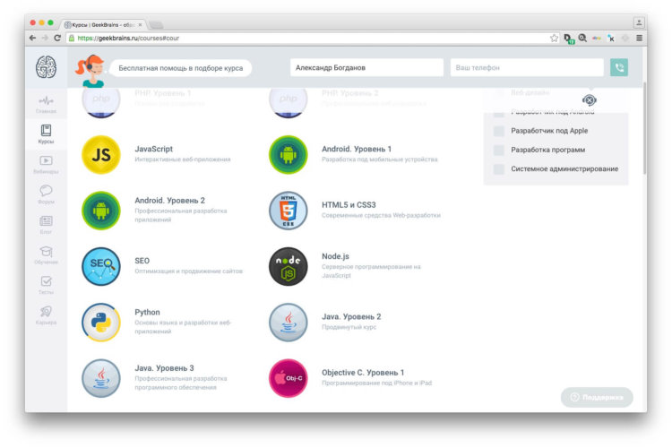672x448 pixels.
Task: Click the Разработка программ label
Action: point(547,150)
